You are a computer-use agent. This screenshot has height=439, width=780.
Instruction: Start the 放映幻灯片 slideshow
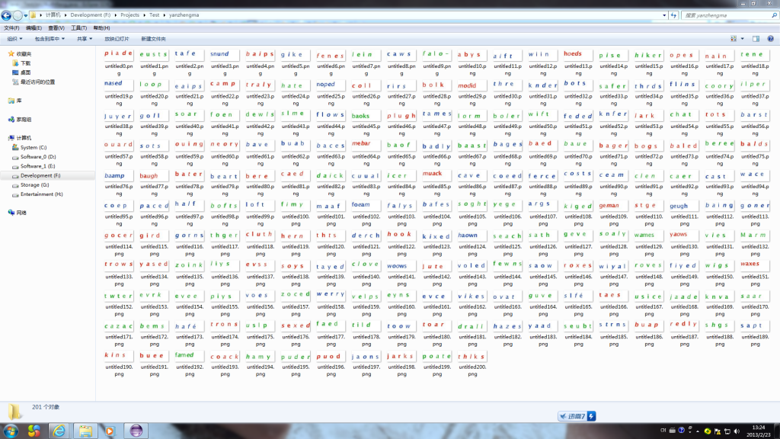point(117,39)
